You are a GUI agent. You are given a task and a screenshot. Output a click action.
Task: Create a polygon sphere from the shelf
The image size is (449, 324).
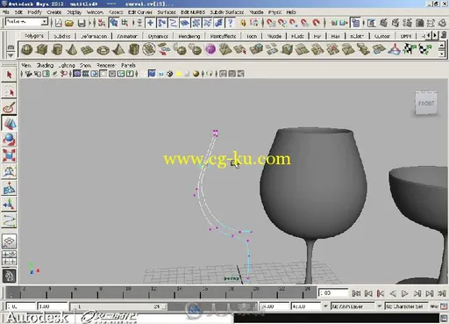tap(27, 49)
